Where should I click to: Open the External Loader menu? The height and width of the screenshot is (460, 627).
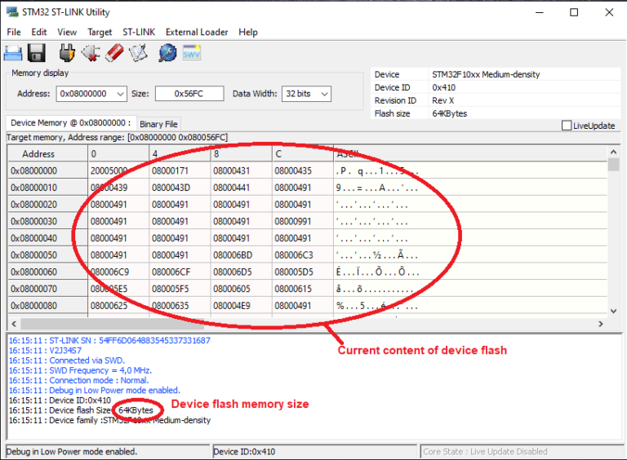click(198, 32)
